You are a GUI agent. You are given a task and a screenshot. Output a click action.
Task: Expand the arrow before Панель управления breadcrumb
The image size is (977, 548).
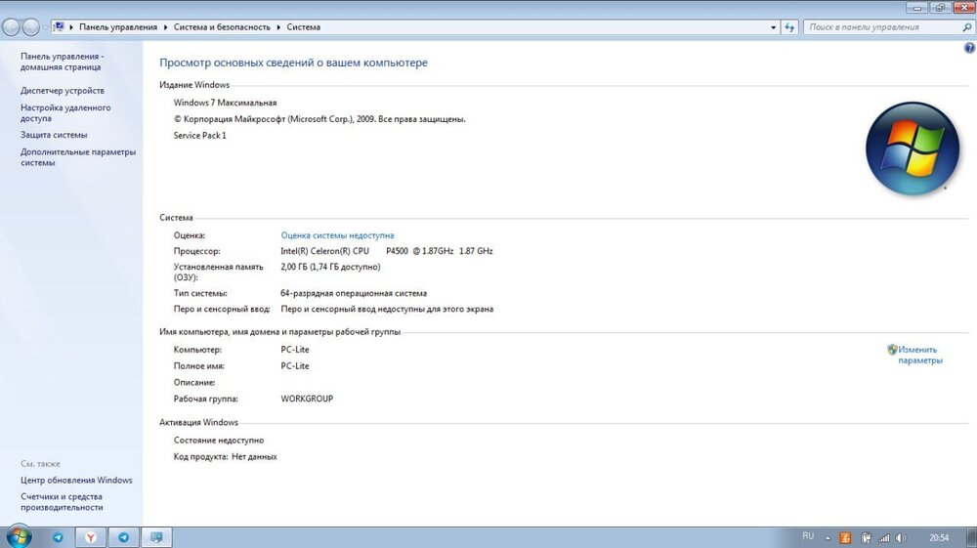point(71,27)
